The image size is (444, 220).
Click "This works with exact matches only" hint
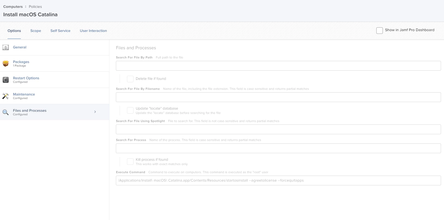[x=162, y=164]
